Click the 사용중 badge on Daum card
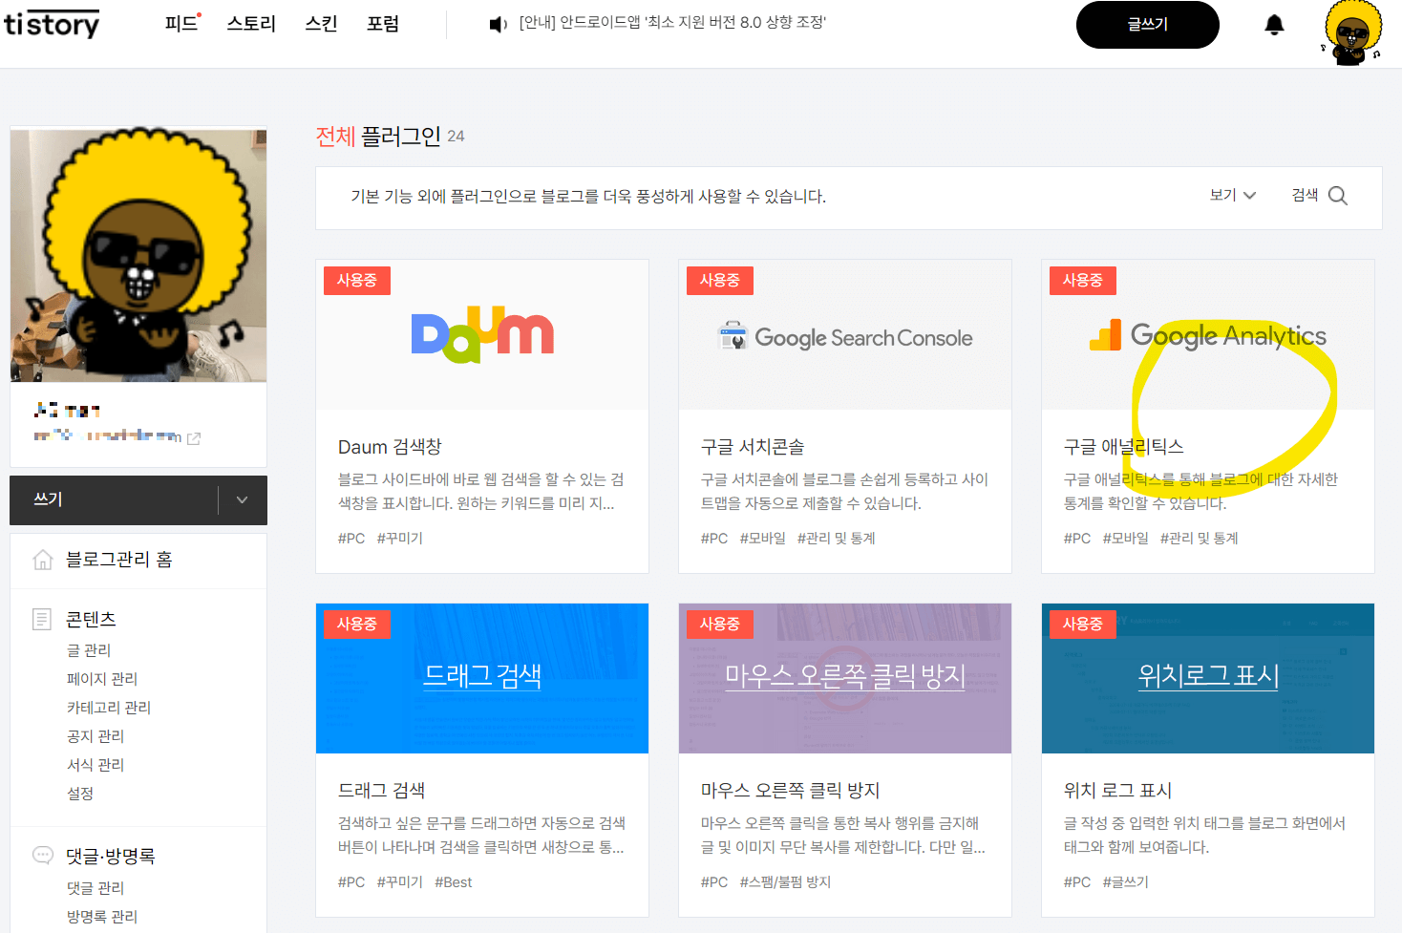Viewport: 1402px width, 933px height. pos(357,281)
